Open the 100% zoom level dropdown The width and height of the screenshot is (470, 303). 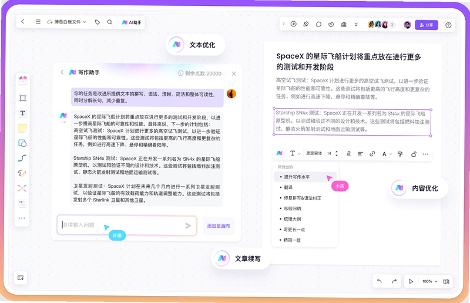(430, 281)
